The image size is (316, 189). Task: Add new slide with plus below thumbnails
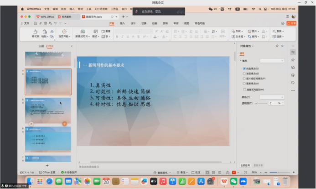(47, 165)
